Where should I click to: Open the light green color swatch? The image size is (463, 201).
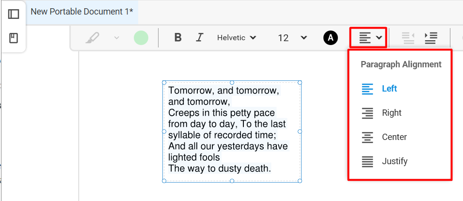tap(141, 38)
